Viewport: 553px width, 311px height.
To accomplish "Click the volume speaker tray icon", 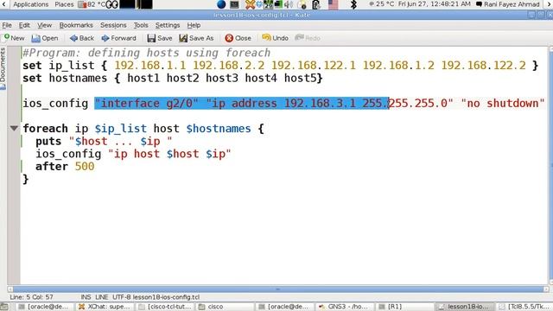I will (x=289, y=4).
